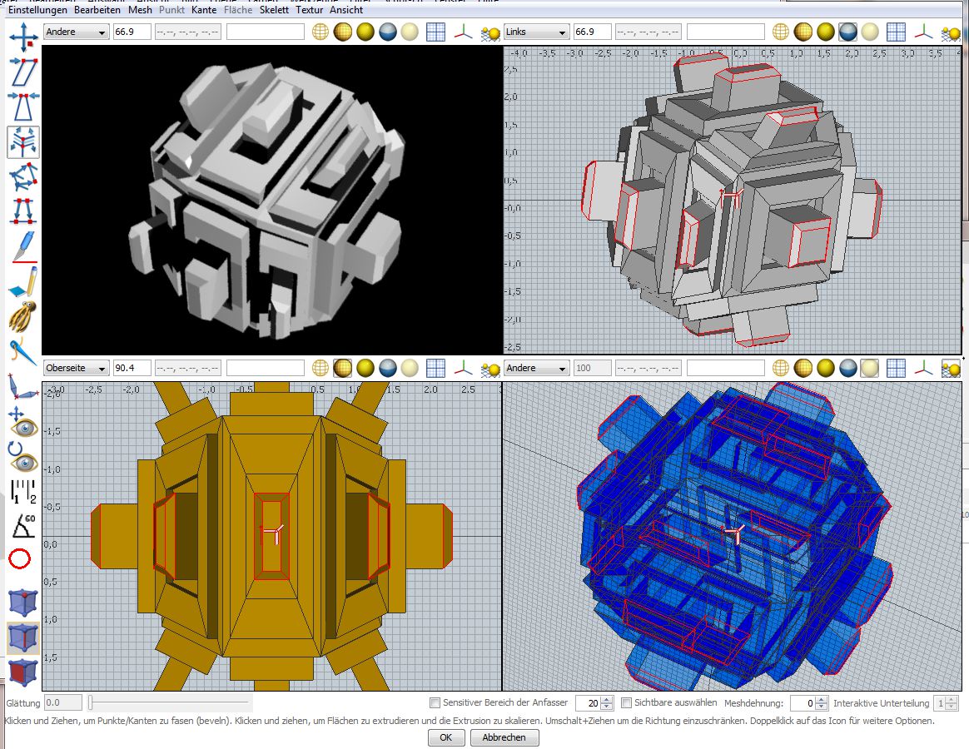
Task: Enable Sichtbare auswählen checkbox
Action: (627, 702)
